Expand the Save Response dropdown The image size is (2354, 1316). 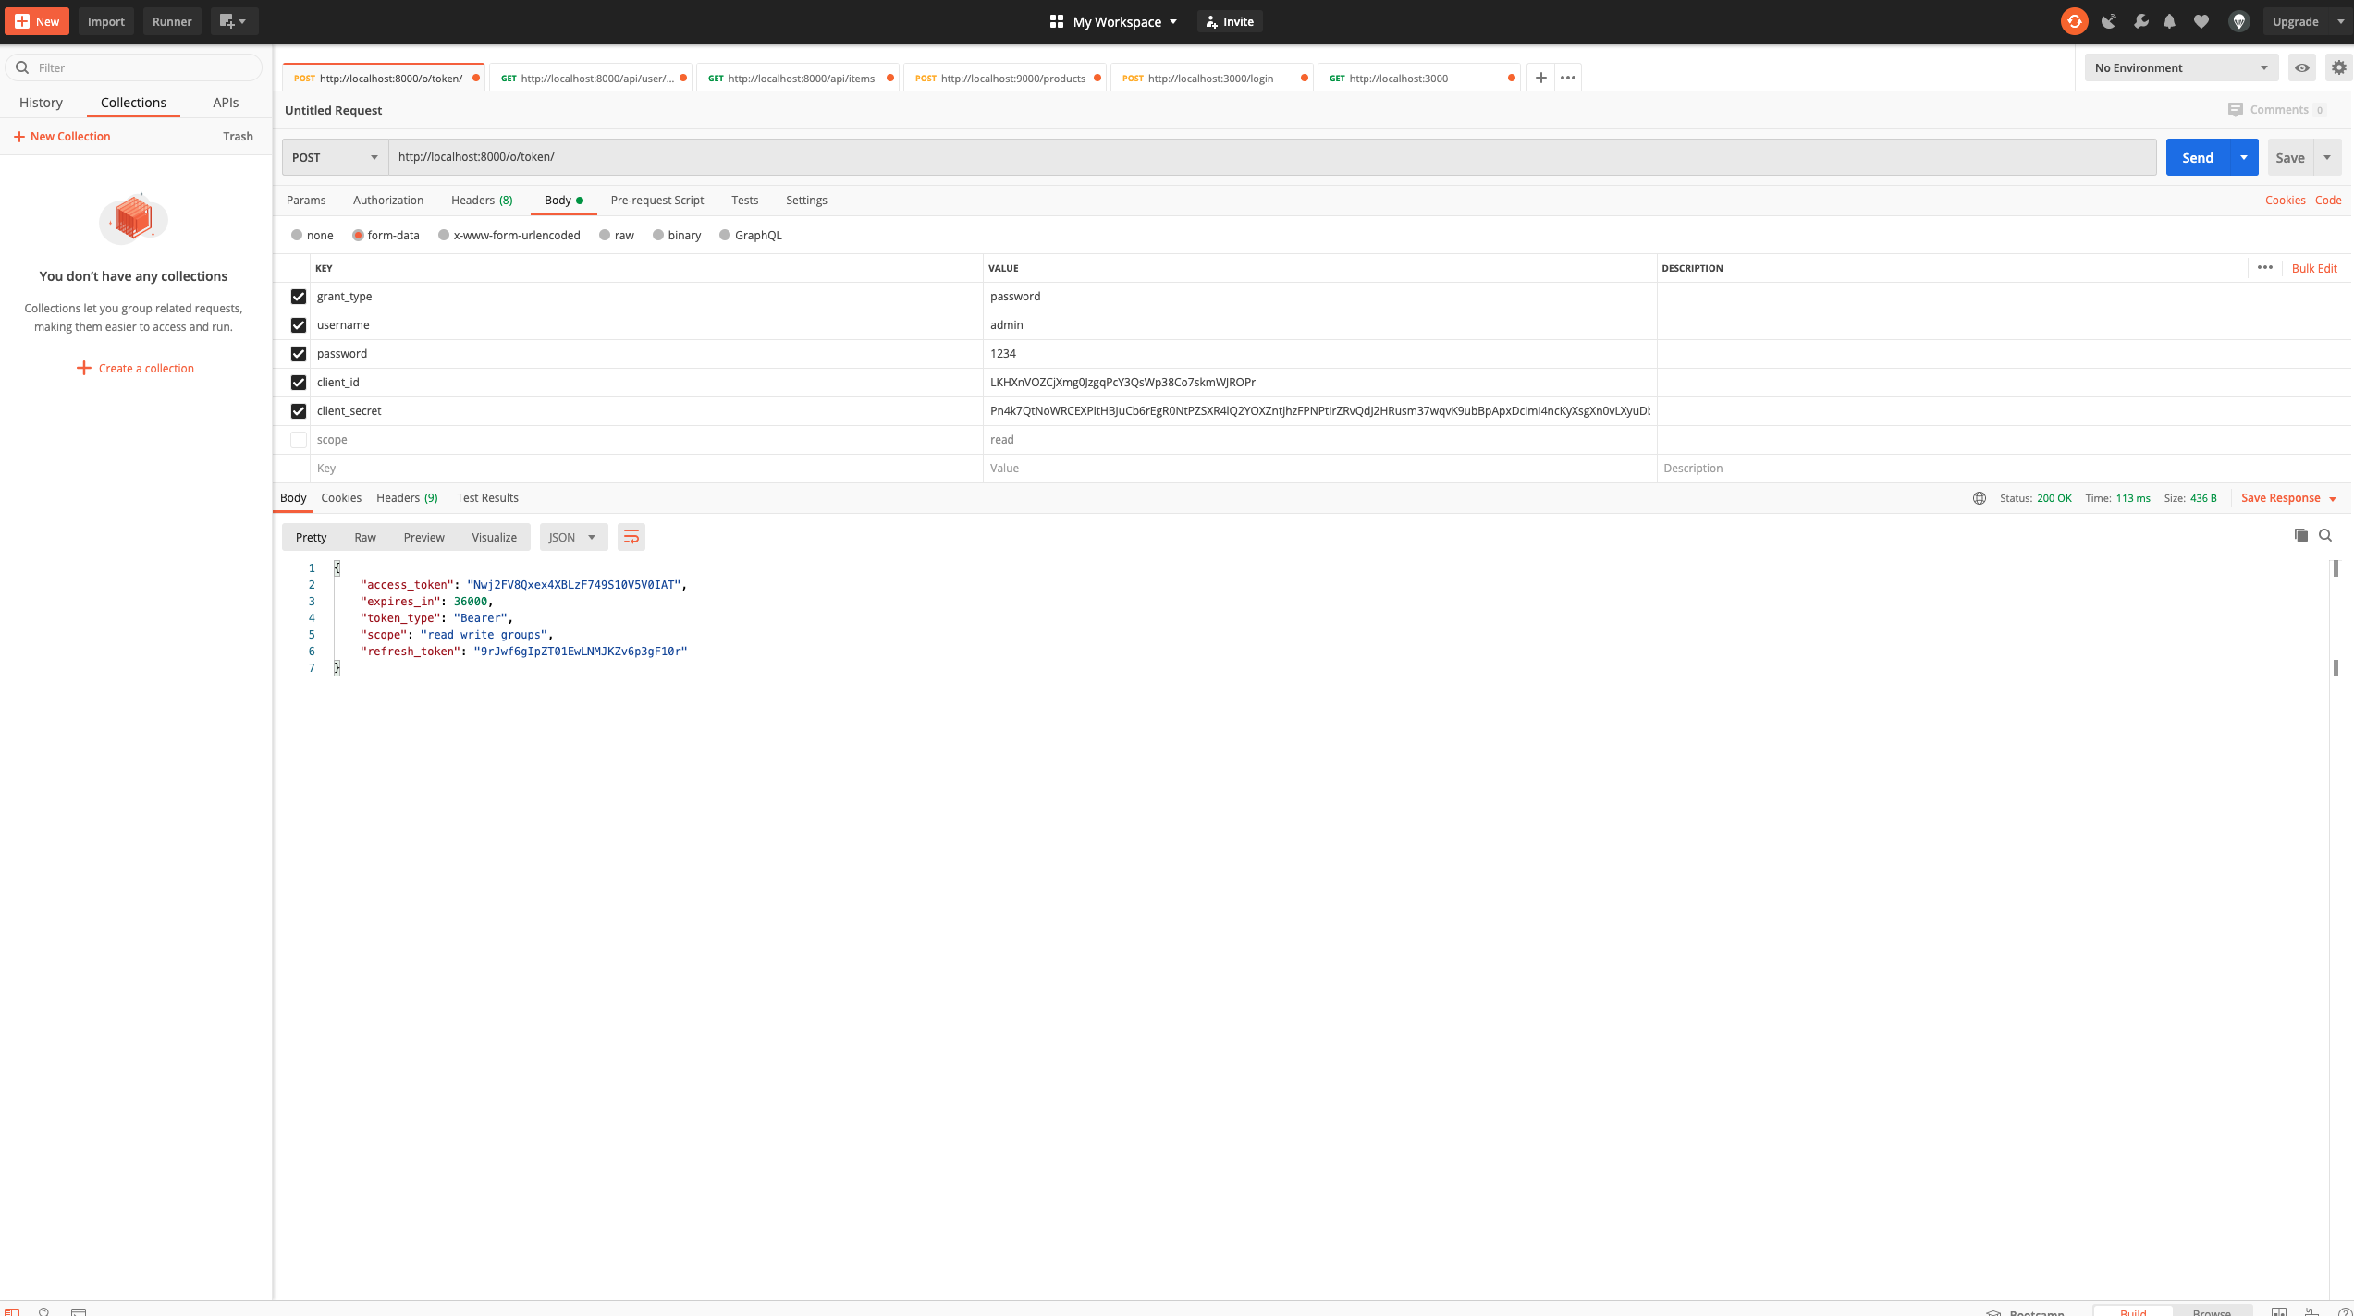2334,497
